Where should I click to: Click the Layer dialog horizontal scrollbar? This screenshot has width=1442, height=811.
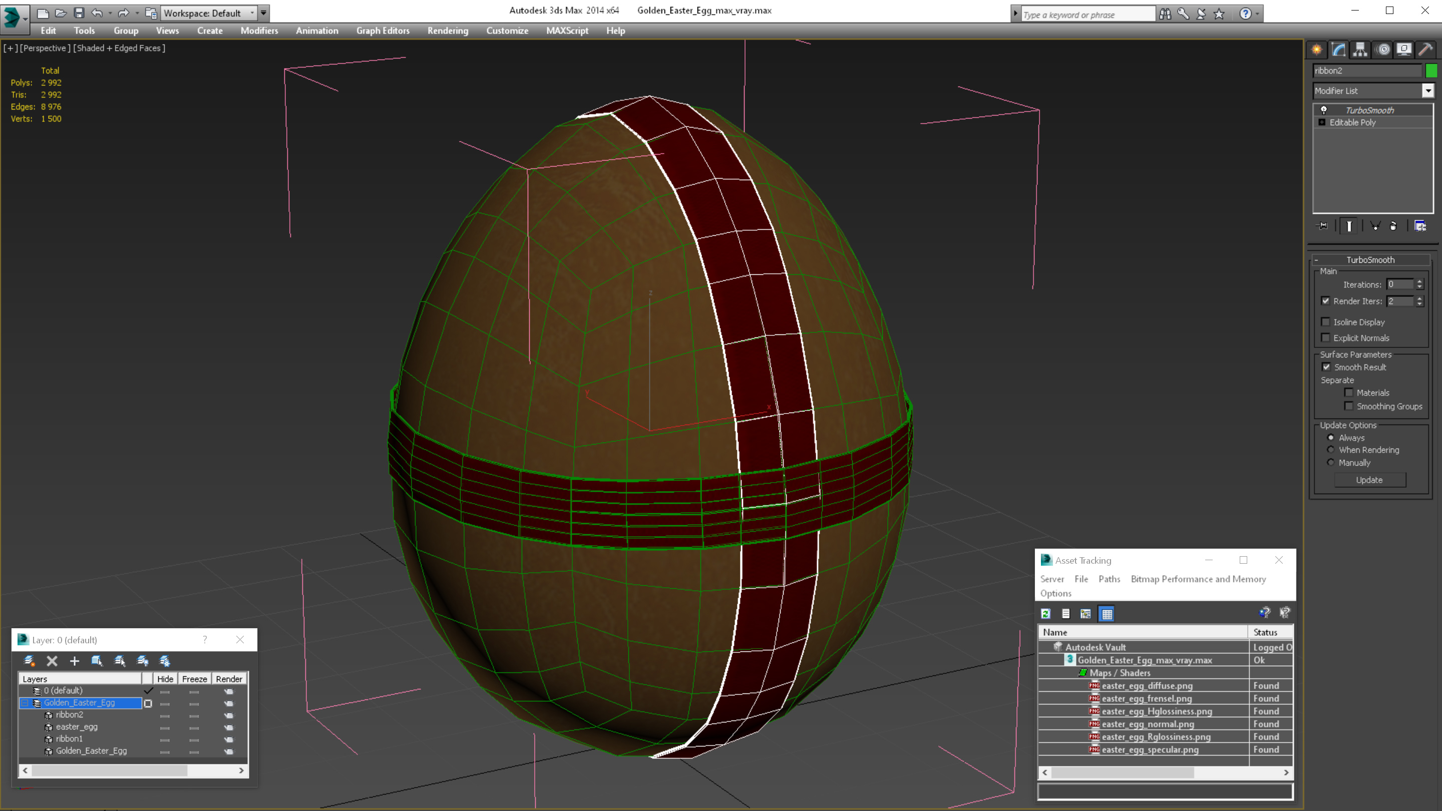pos(133,771)
